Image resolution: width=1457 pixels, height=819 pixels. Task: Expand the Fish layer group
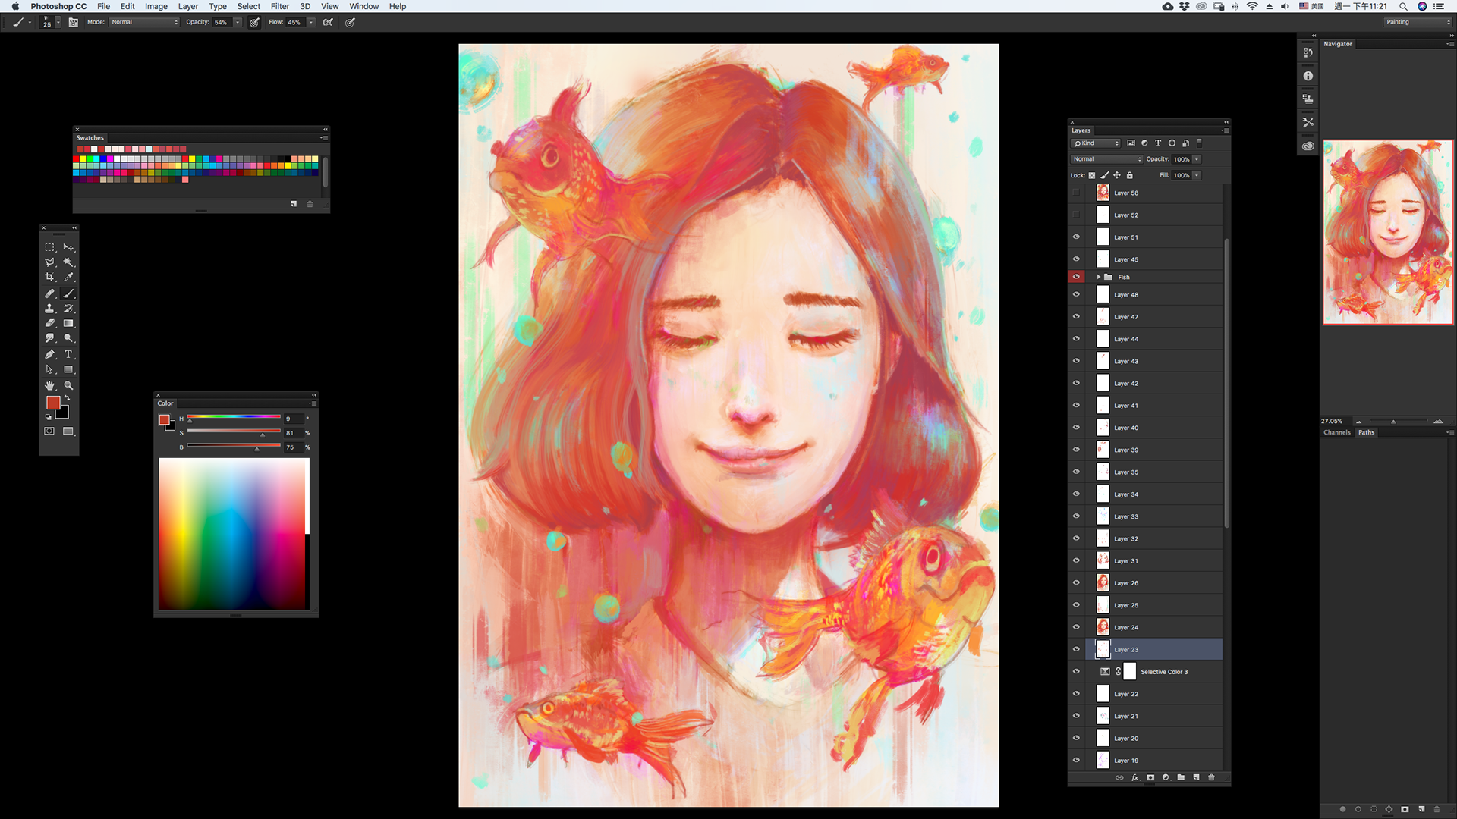click(x=1098, y=277)
